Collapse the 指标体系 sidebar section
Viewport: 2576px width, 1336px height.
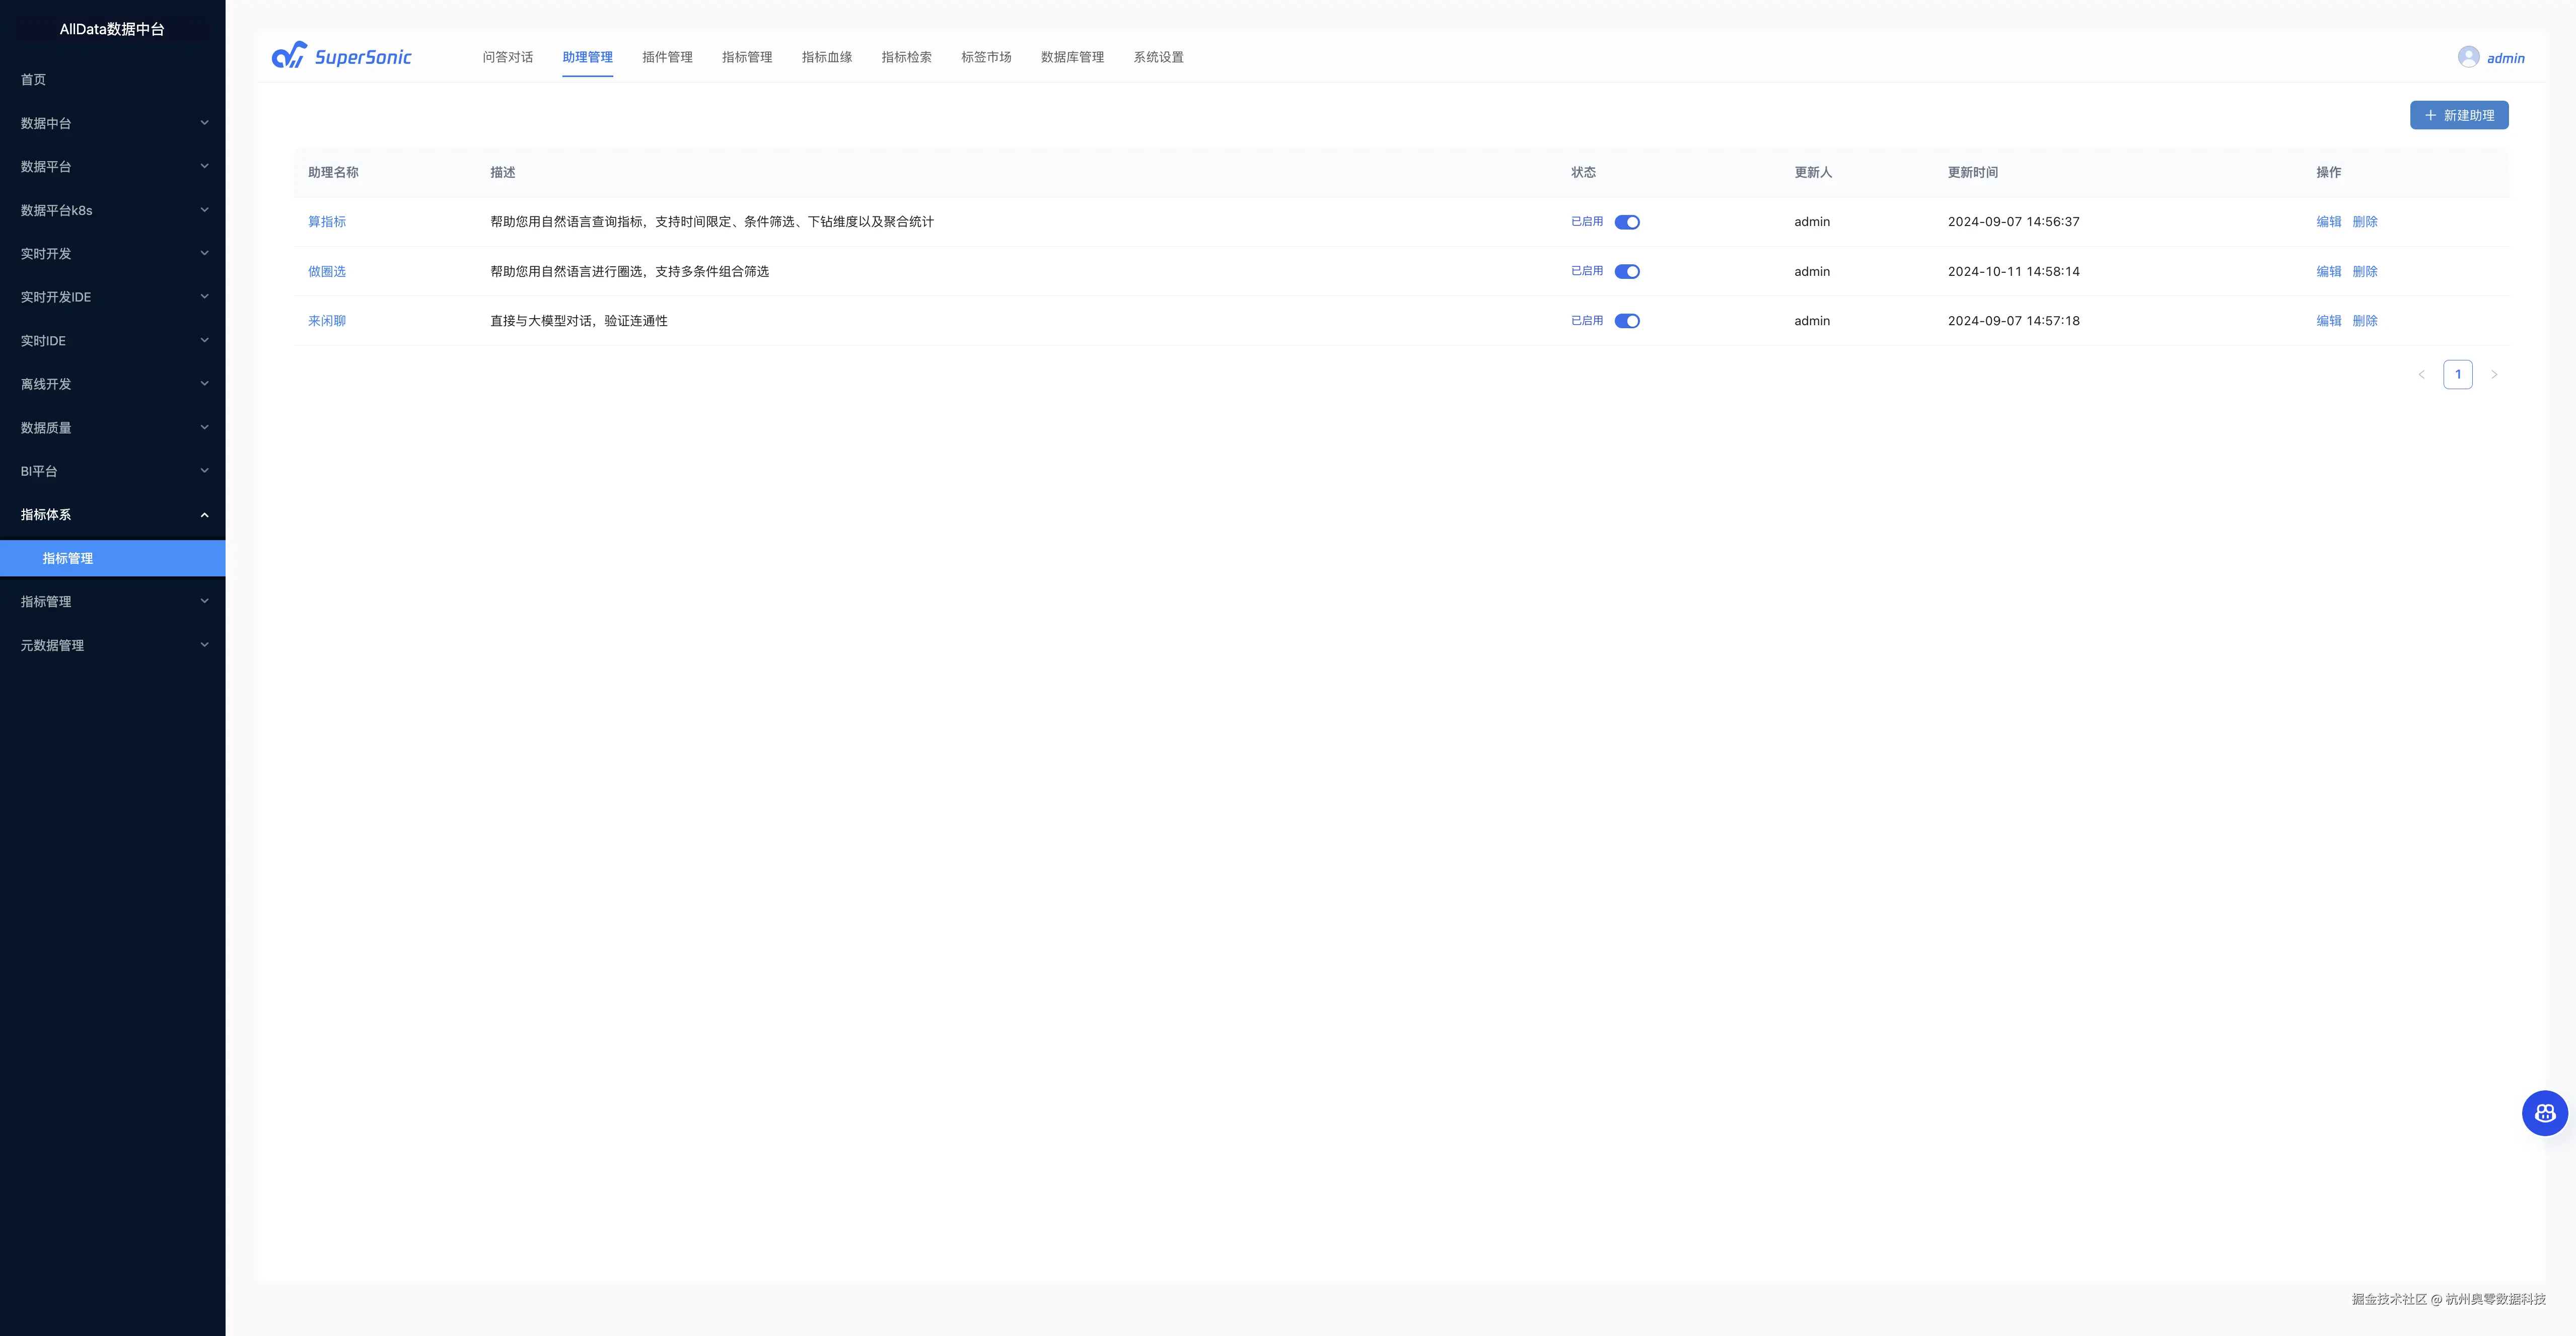[112, 515]
